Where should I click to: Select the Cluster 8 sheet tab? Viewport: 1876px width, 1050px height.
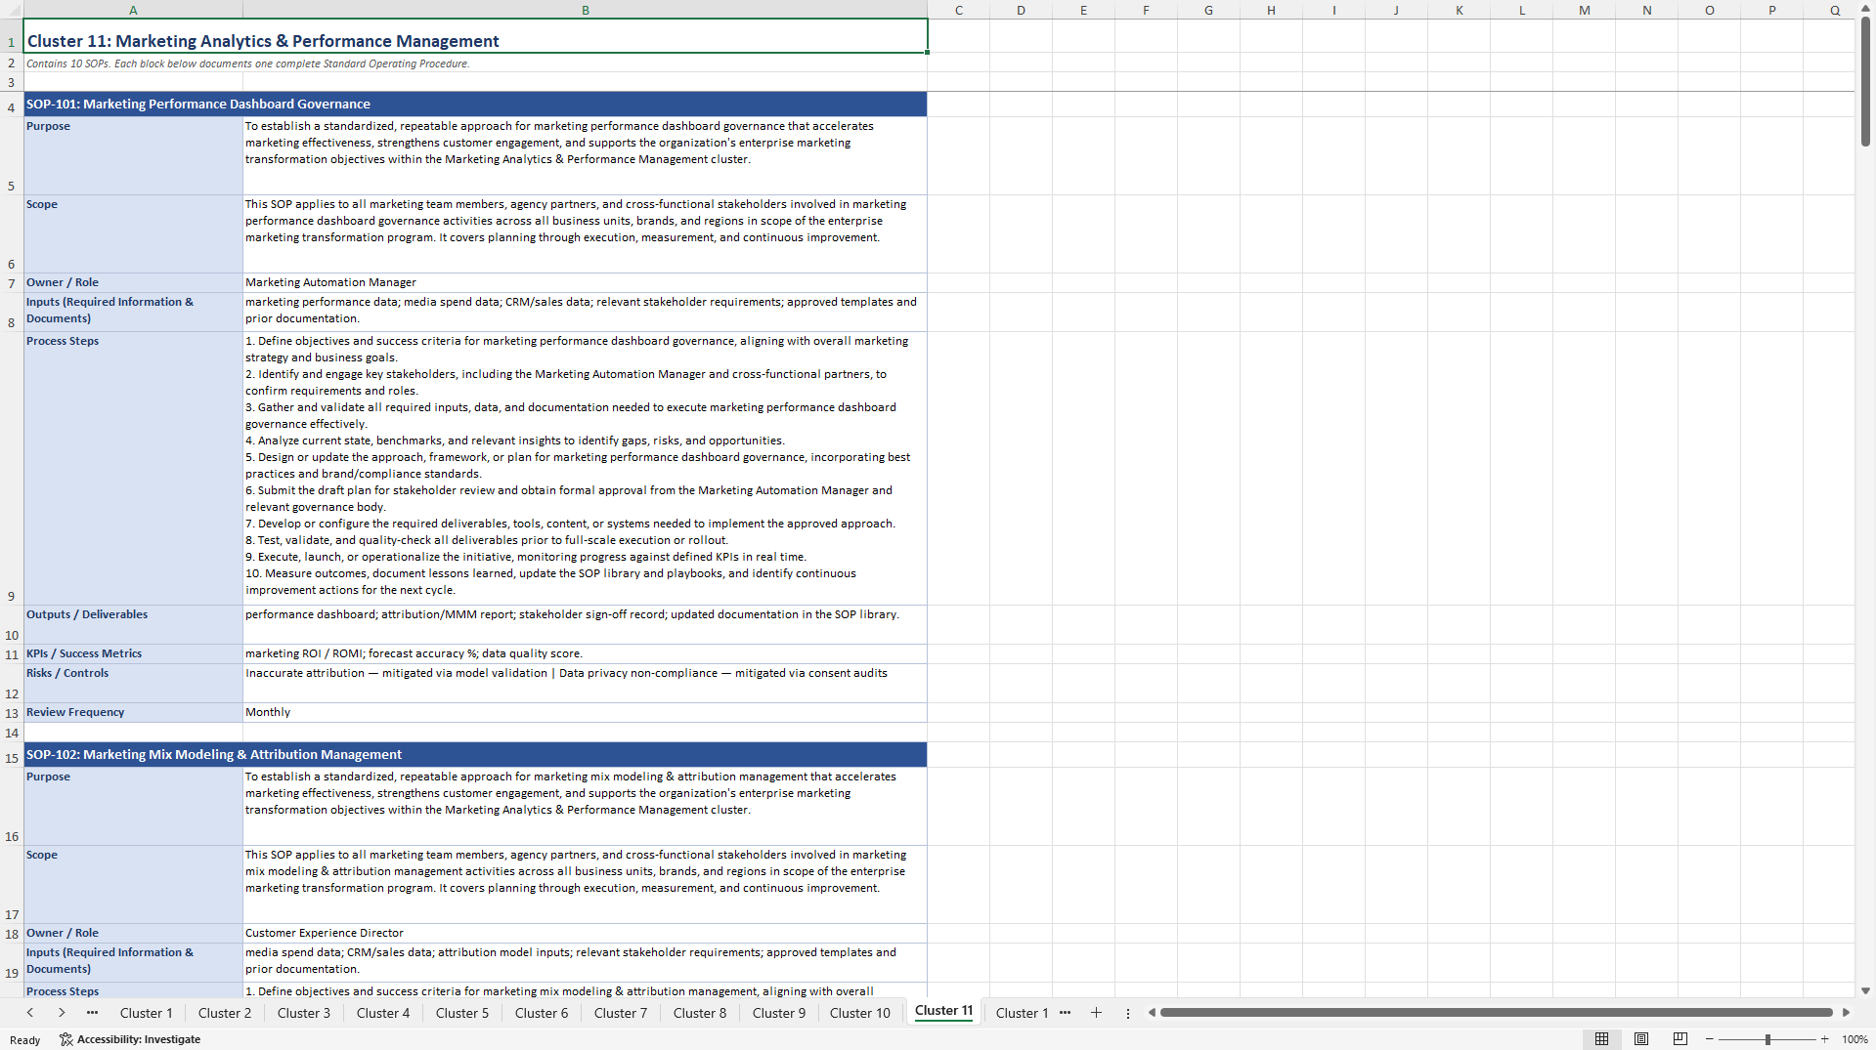(x=700, y=1013)
